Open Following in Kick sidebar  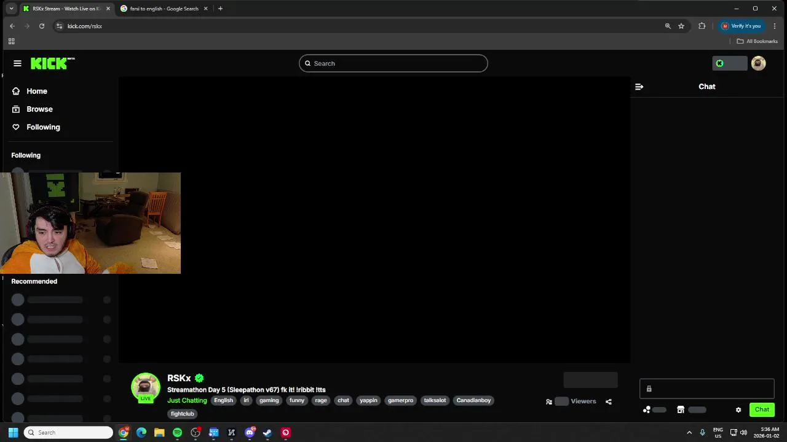pyautogui.click(x=43, y=127)
